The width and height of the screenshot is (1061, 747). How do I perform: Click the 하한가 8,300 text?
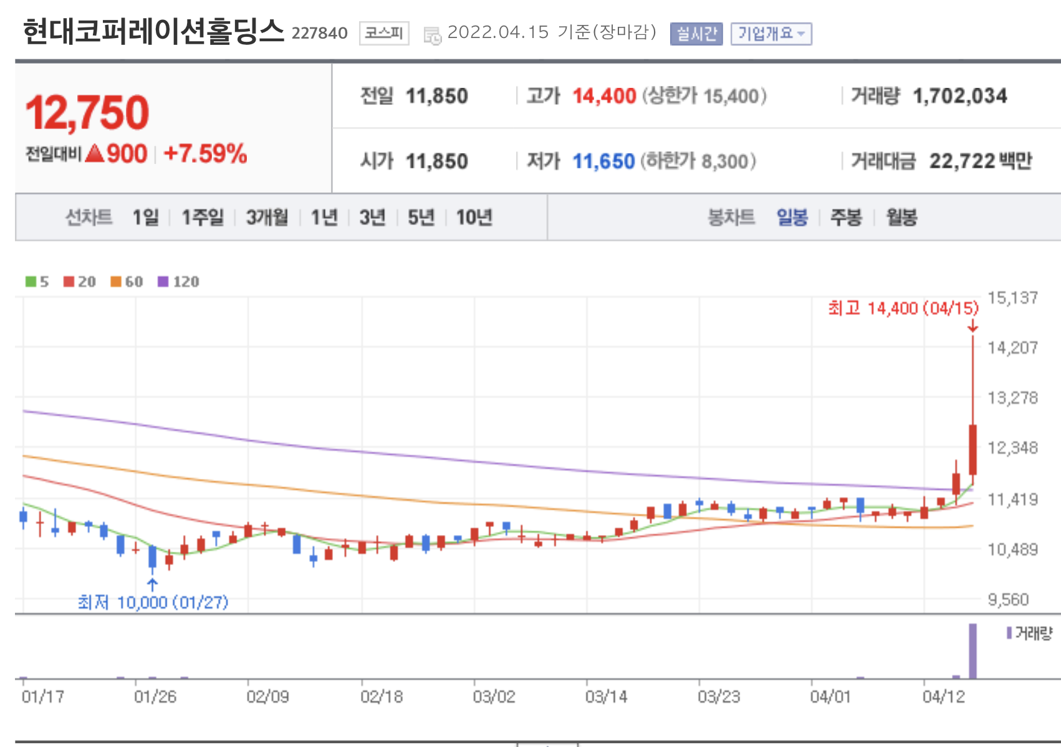coord(698,161)
